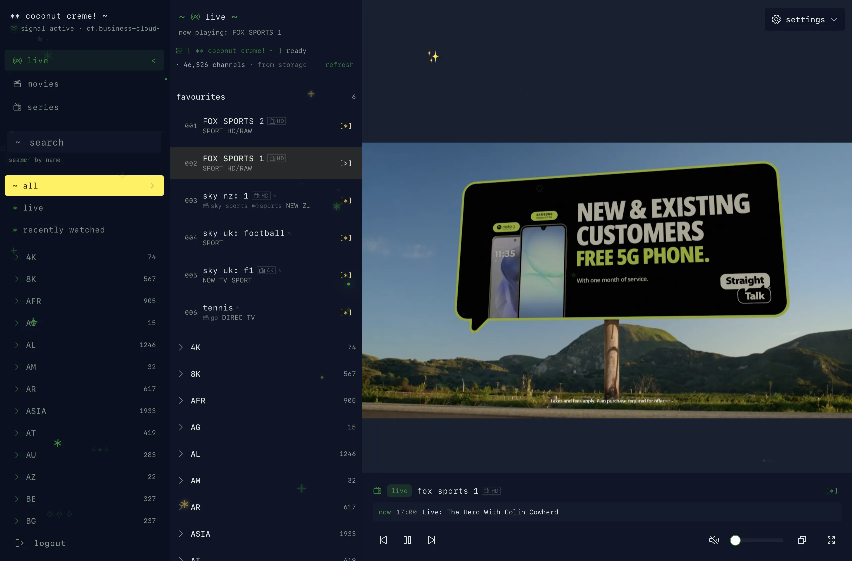Open the live section in sidebar

pos(84,61)
